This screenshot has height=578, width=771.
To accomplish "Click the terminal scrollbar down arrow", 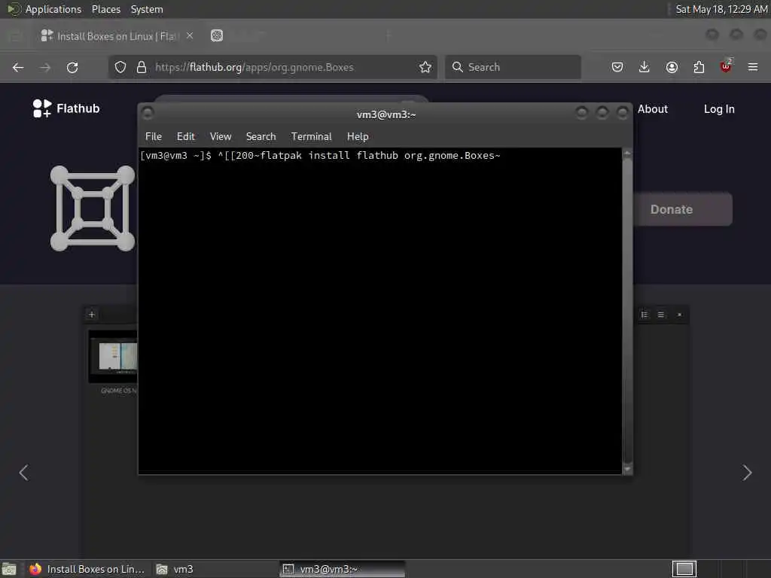I will tap(627, 470).
